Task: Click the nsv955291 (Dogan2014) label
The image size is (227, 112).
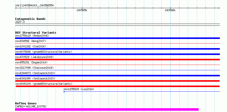Action: click(31, 62)
